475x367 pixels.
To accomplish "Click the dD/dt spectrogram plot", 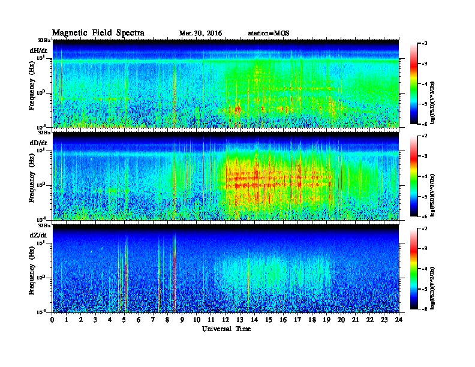I will 226,176.
